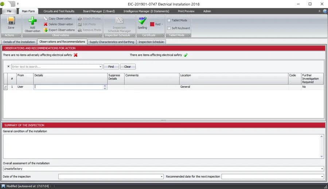Toggle the Soft Keyboard checkbox
Image resolution: width=328 pixels, height=189 pixels.
click(169, 28)
